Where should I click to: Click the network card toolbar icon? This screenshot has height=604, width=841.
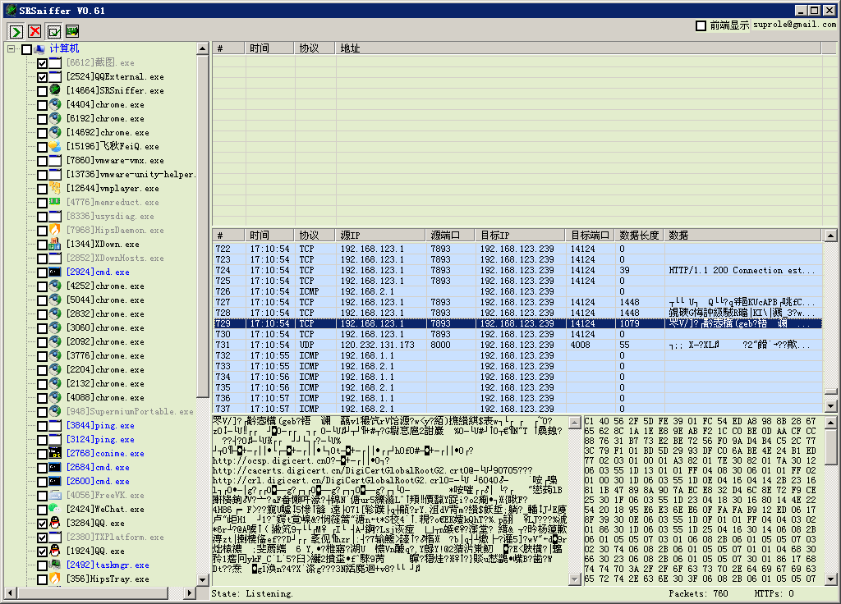tap(73, 31)
